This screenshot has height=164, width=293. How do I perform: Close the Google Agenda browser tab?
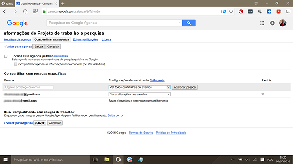click(x=56, y=3)
